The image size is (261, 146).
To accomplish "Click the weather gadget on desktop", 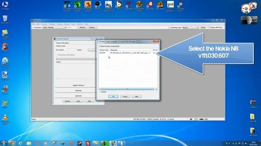I will 249,20.
